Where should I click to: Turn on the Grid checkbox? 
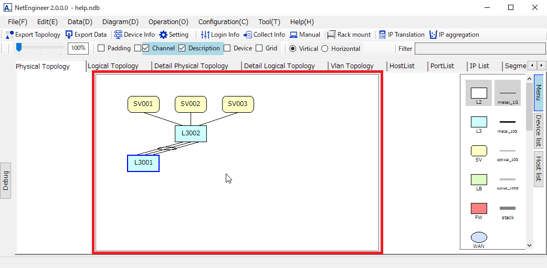259,48
